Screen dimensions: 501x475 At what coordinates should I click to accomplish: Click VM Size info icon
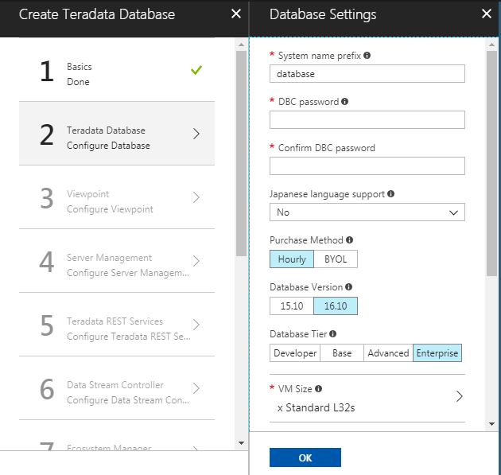coord(319,389)
